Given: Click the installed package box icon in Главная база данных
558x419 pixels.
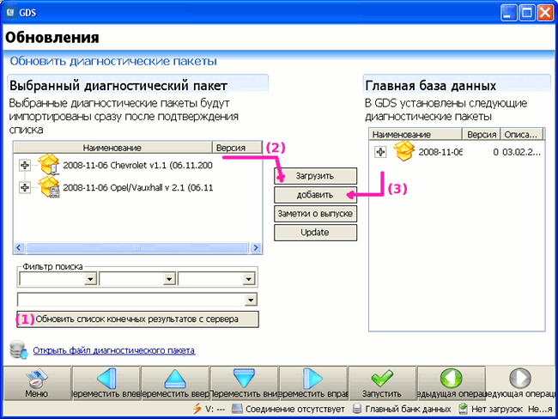Looking at the screenshot, I should (x=404, y=151).
